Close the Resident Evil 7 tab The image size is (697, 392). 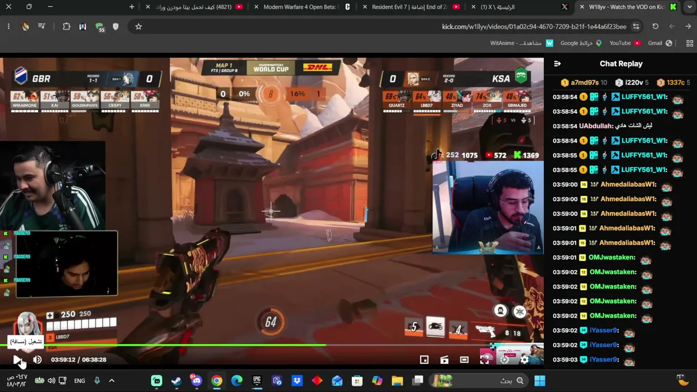pos(365,7)
